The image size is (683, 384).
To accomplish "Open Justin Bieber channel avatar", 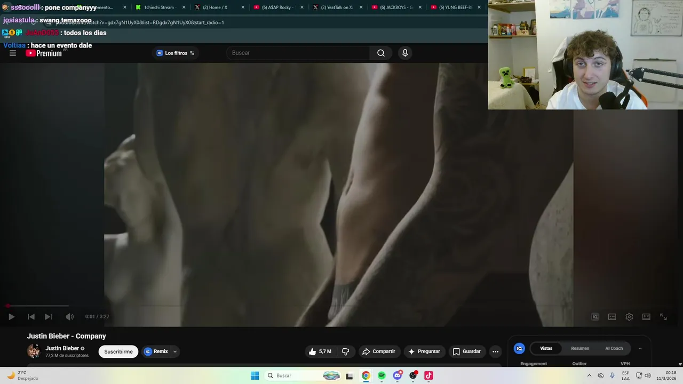I will coord(34,351).
